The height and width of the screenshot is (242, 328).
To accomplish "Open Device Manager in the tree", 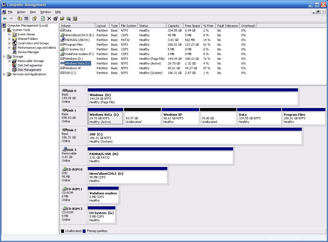I will (x=28, y=52).
